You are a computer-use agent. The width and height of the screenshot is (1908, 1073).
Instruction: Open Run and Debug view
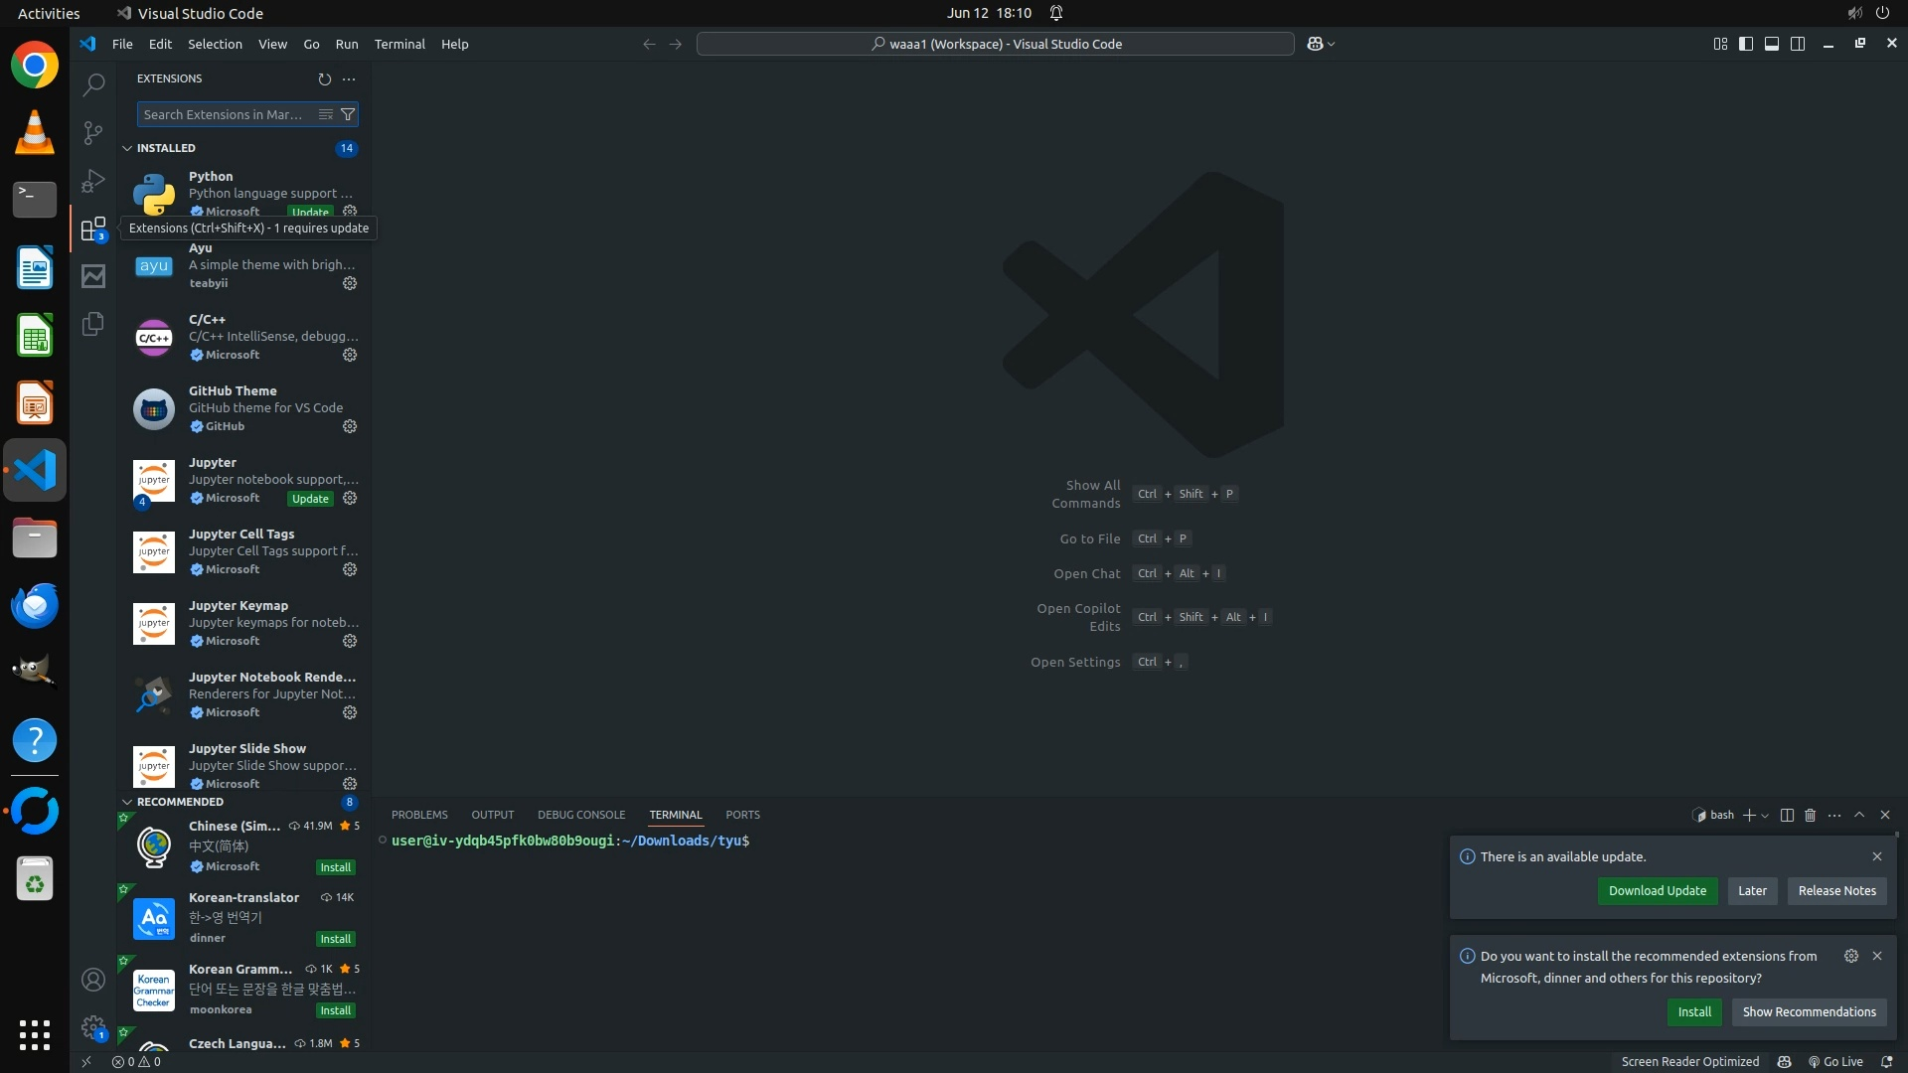tap(93, 181)
